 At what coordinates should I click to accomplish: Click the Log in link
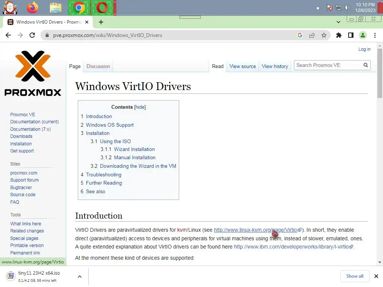click(364, 49)
